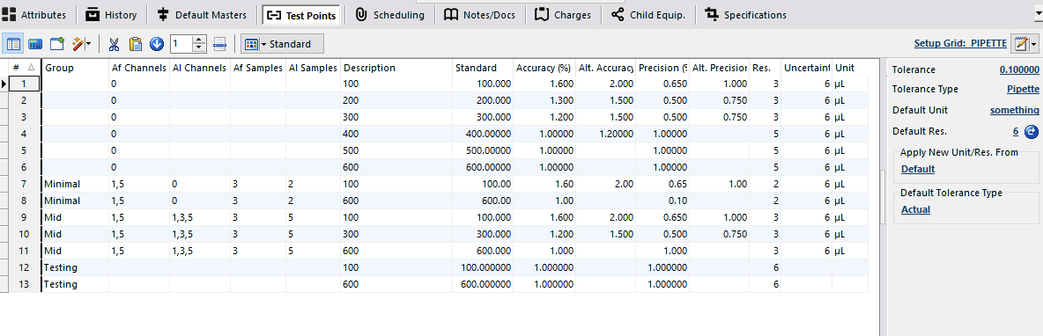
Task: Decrease the row count stepper
Action: click(199, 48)
